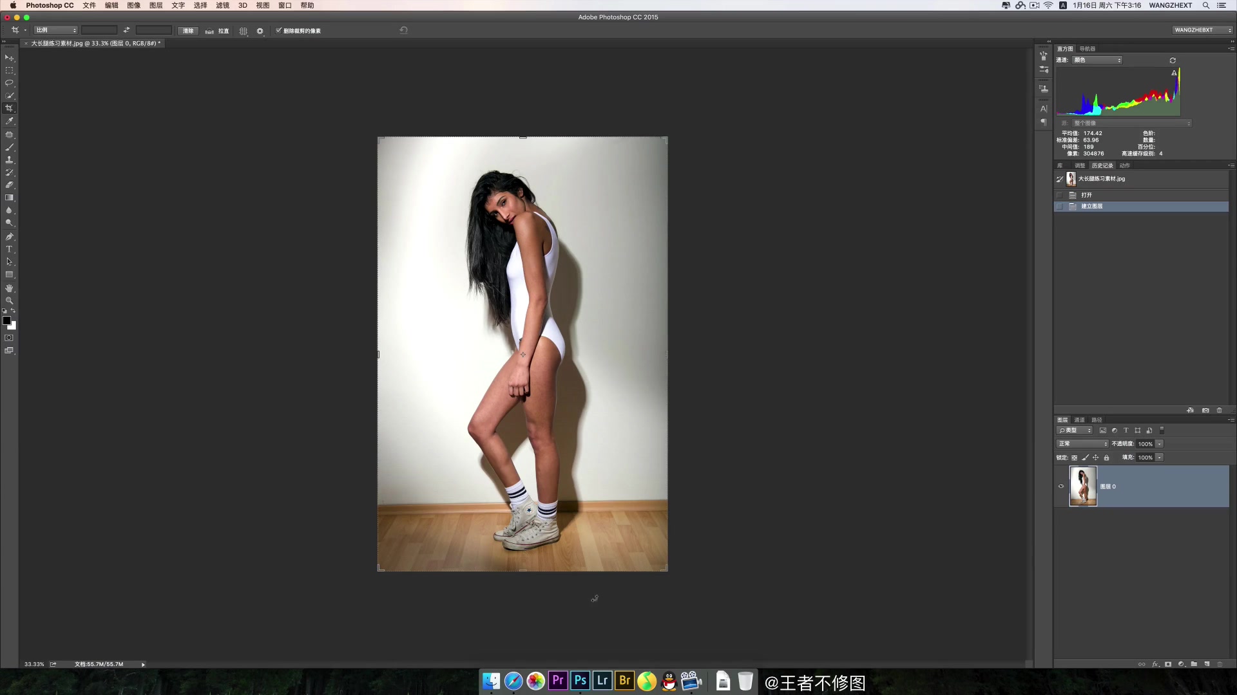This screenshot has width=1237, height=695.
Task: Select 打开 history state
Action: click(1086, 195)
